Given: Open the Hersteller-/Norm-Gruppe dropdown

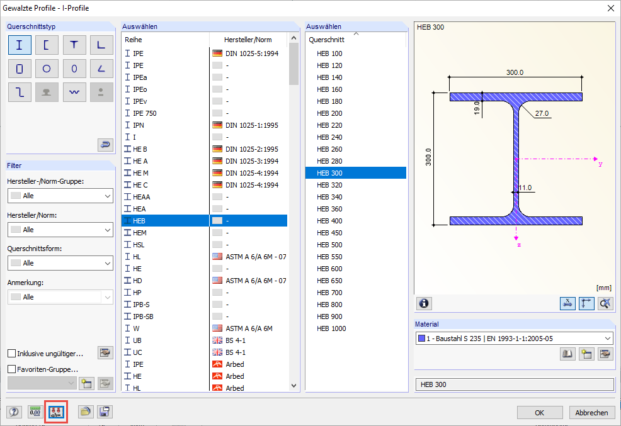Looking at the screenshot, I should point(60,196).
